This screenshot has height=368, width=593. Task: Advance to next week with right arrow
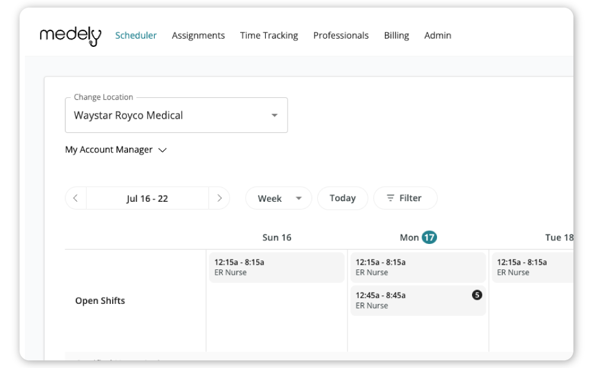coord(219,198)
